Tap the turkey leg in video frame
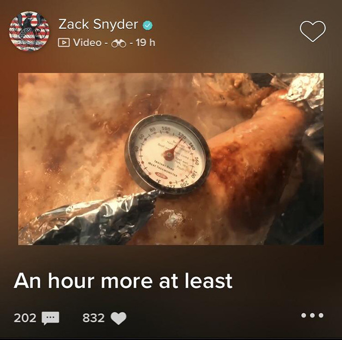The height and width of the screenshot is (340, 342). tap(258, 161)
